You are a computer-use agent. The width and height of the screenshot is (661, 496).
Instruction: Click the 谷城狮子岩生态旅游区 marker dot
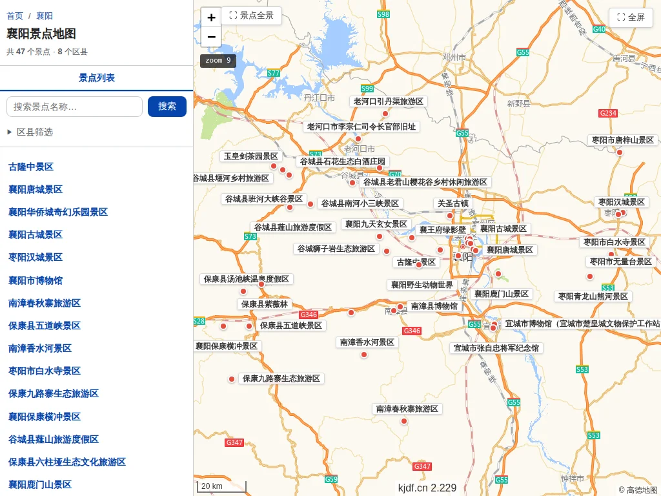[x=387, y=251]
